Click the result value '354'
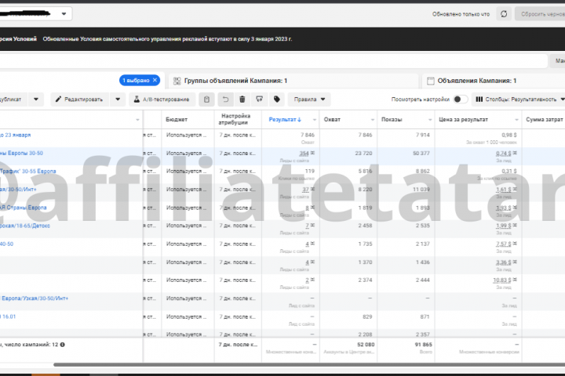 pos(304,154)
